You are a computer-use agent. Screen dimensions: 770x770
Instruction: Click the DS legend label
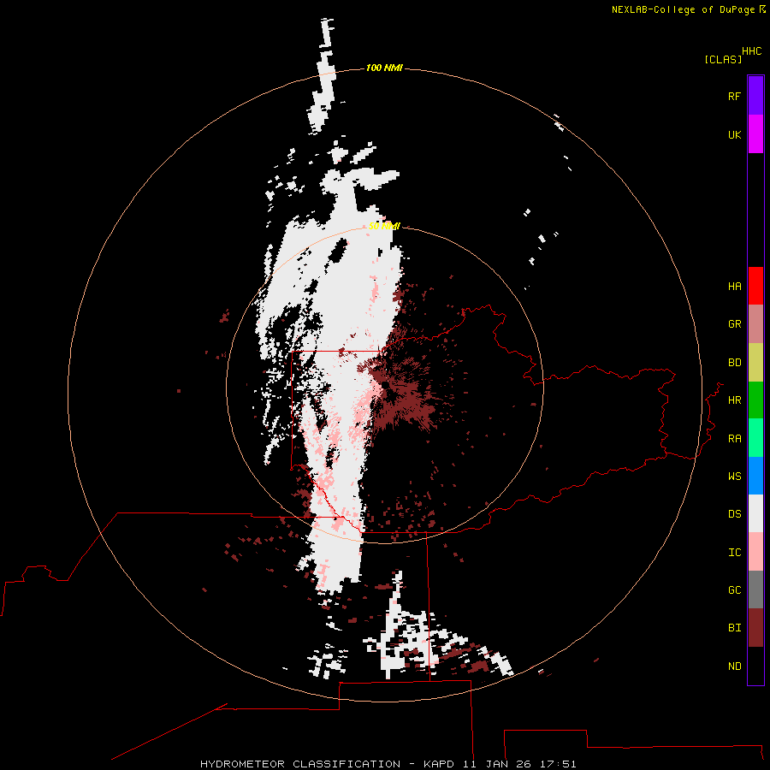(734, 514)
